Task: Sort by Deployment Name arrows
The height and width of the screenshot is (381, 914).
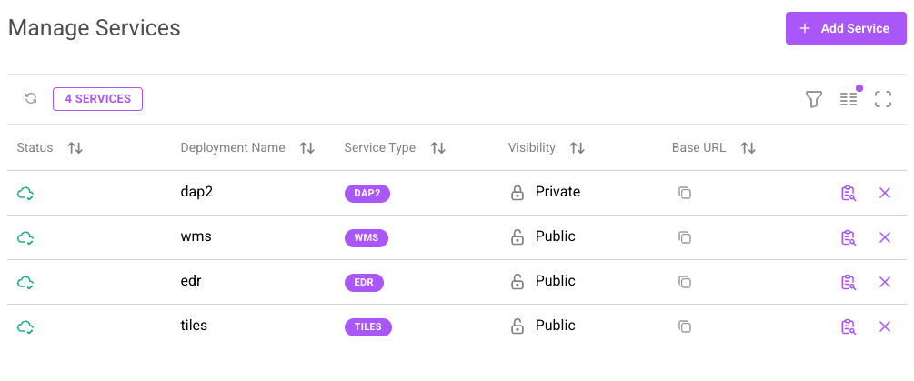Action: 307,148
